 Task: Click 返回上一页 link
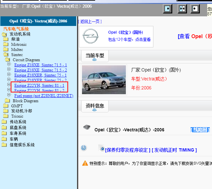coord(90,21)
